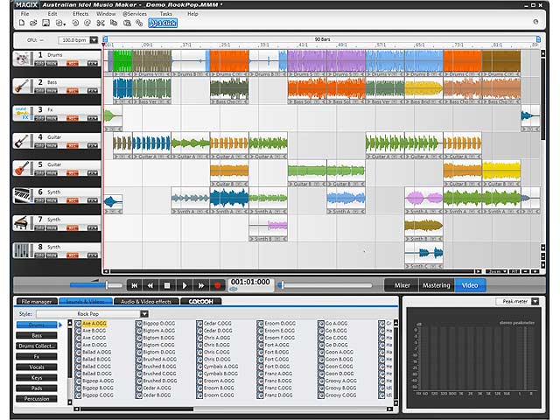The image size is (560, 420).
Task: Expand the burn/export toolbar dropdown arrow
Action: click(x=65, y=24)
